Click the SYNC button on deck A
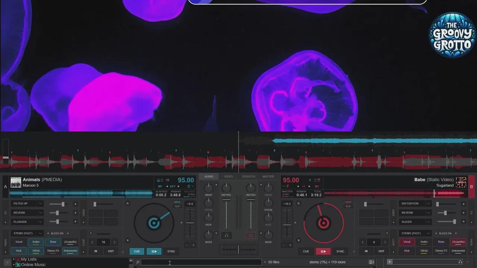477x268 pixels. (171, 251)
